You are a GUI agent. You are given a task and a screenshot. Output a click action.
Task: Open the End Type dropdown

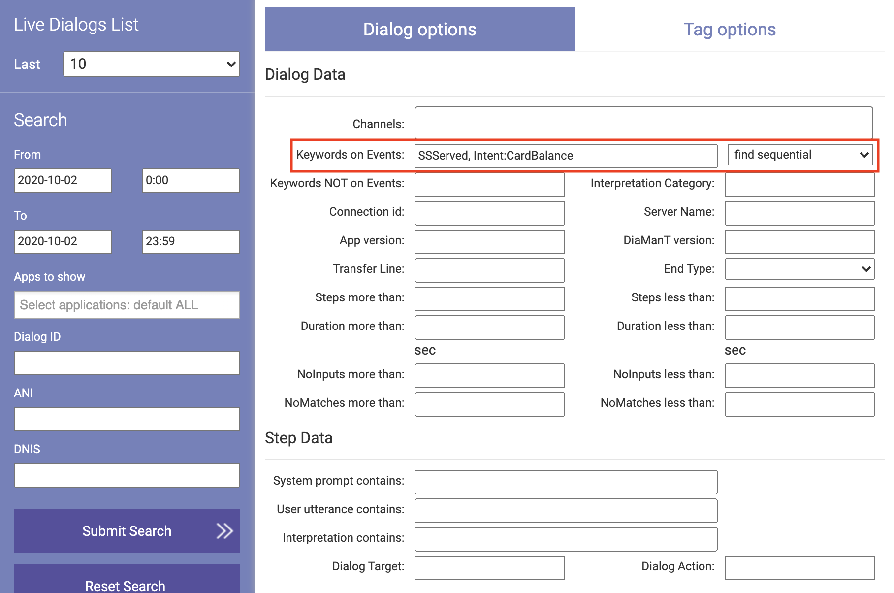coord(799,269)
